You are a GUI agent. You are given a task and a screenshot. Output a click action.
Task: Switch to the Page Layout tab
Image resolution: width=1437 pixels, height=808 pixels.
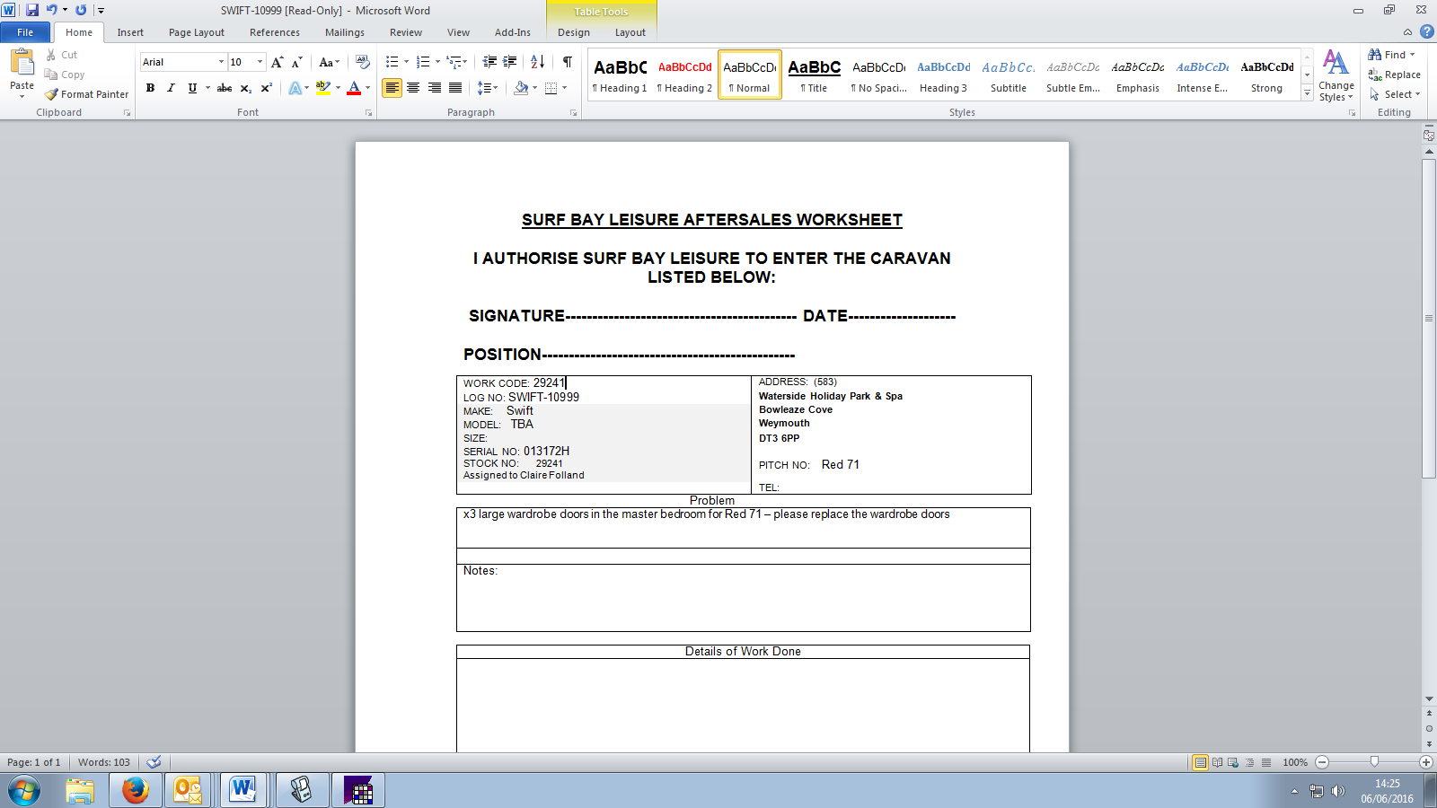[197, 32]
